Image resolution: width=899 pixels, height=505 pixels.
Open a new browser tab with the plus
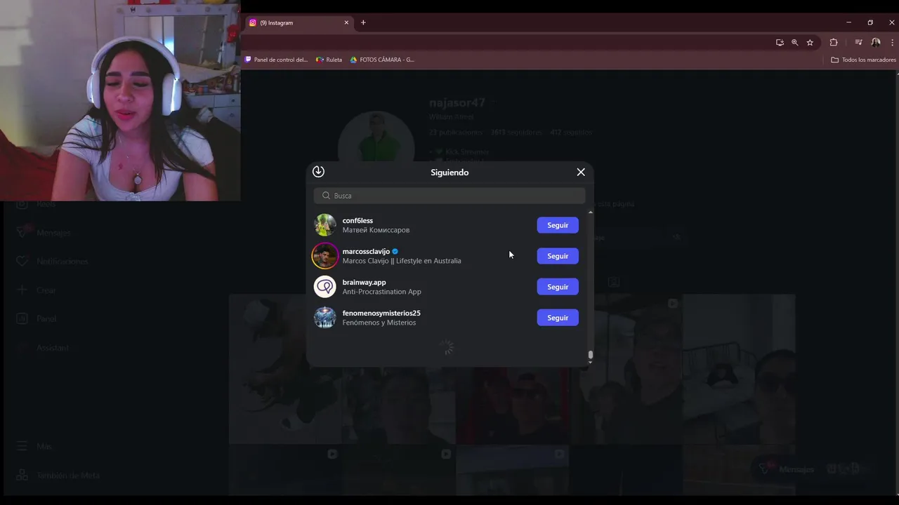pos(363,22)
